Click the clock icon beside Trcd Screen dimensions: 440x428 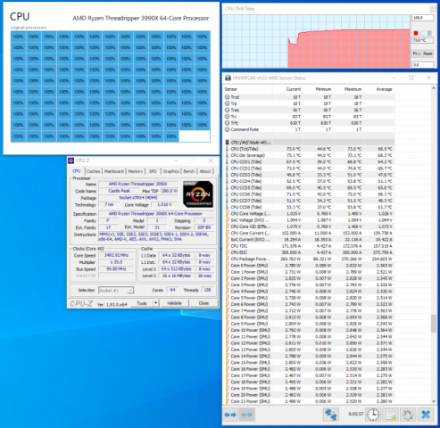click(228, 97)
